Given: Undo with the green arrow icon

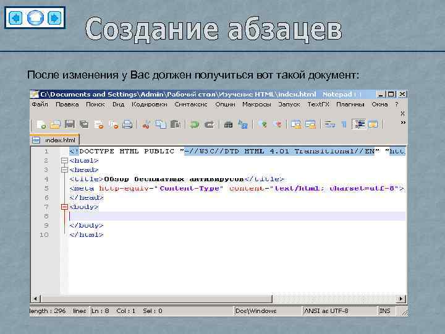Looking at the screenshot, I should pyautogui.click(x=195, y=124).
